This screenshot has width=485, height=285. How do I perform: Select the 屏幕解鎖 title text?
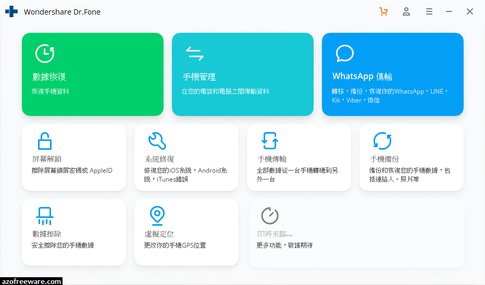(x=47, y=159)
